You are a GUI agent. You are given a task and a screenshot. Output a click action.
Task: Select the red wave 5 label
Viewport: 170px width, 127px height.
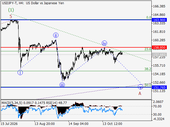point(11,16)
